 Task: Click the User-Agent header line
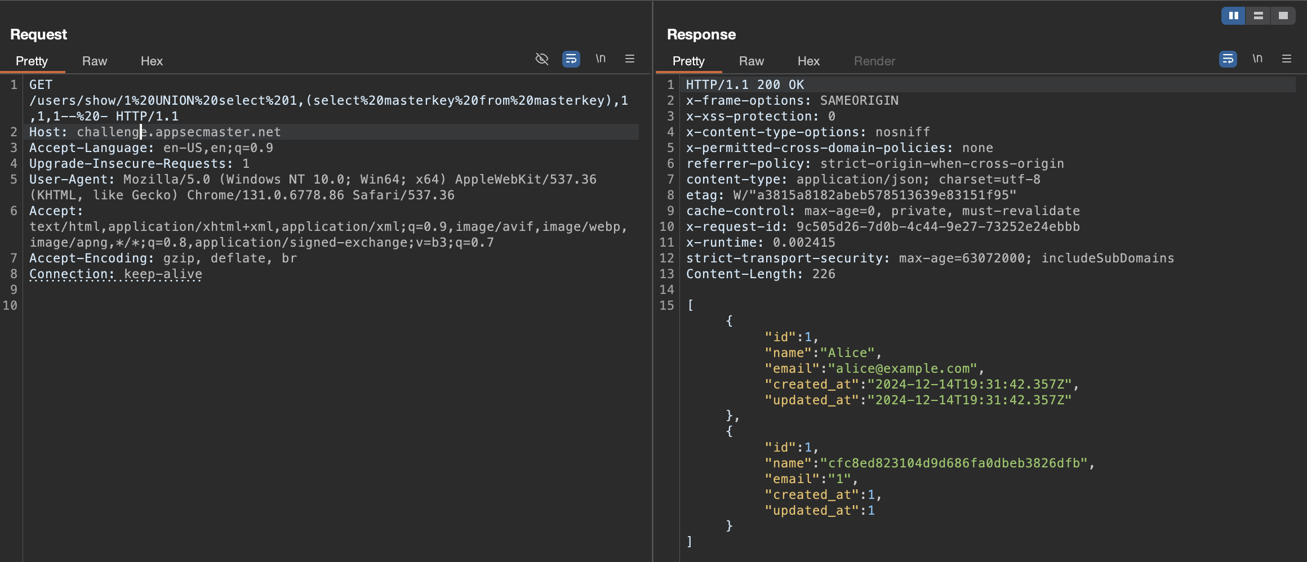313,187
